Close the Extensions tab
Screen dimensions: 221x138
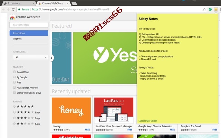(33, 3)
